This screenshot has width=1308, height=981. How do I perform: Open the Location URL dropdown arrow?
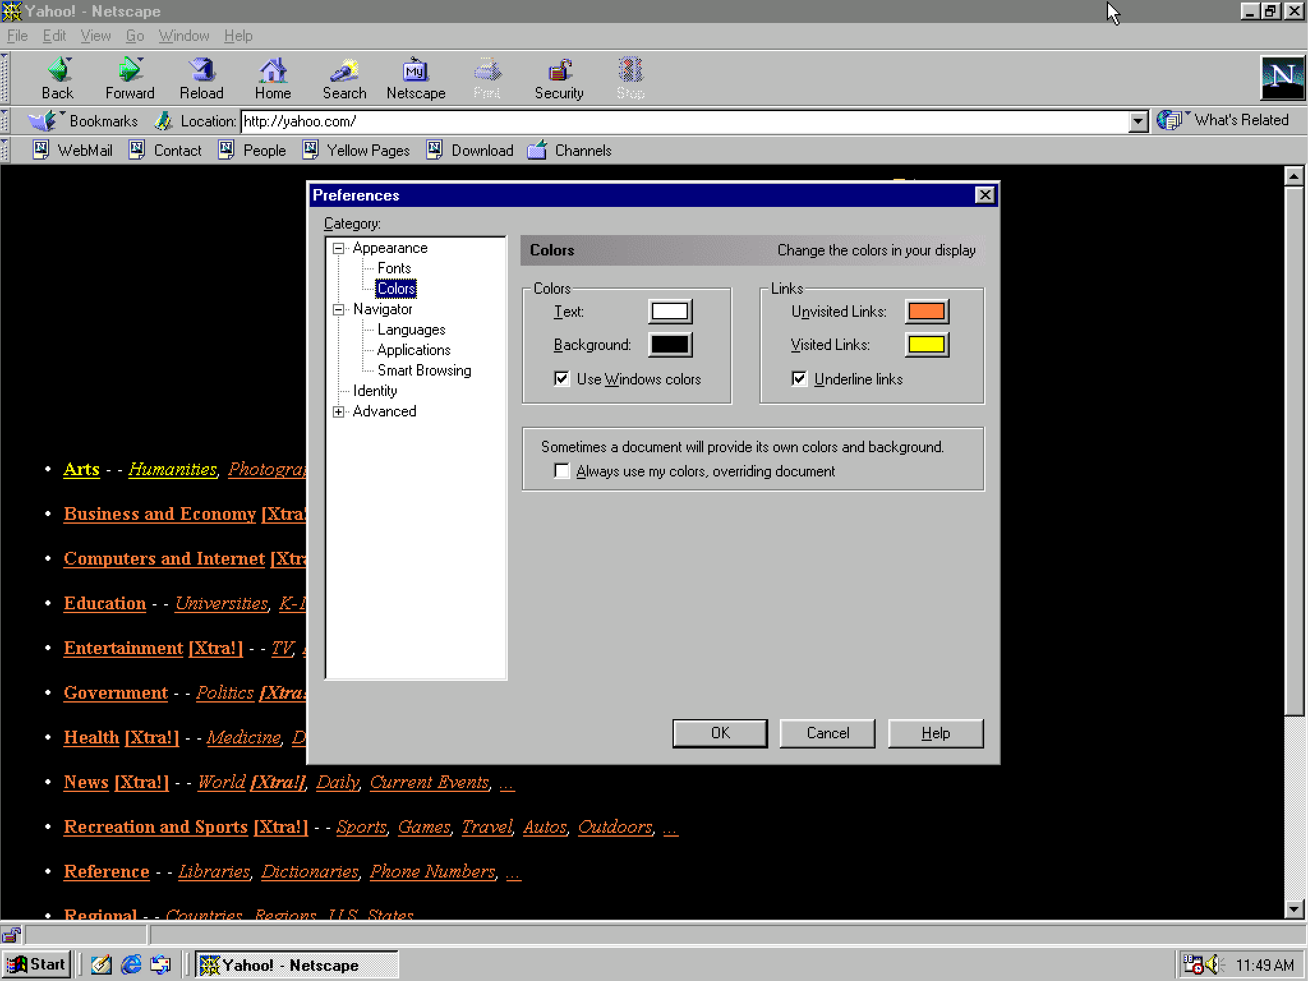click(x=1137, y=121)
